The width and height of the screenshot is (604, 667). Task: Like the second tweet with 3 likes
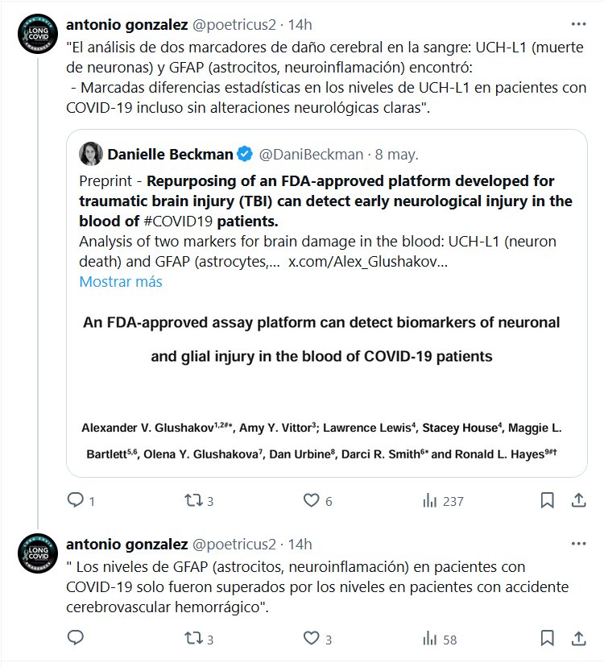coord(312,639)
